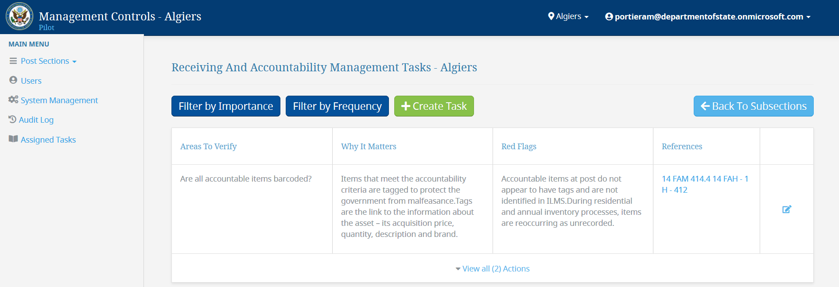Click the Filter by Importance button
This screenshot has height=287, width=839.
pos(226,106)
